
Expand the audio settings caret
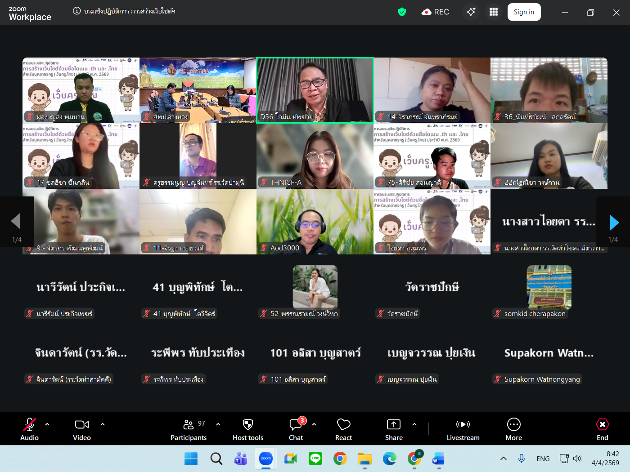coord(47,424)
